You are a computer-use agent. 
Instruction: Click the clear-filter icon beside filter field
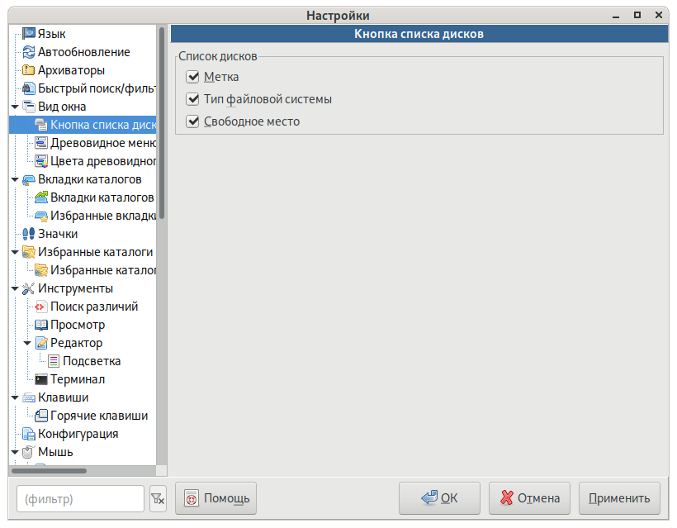157,499
